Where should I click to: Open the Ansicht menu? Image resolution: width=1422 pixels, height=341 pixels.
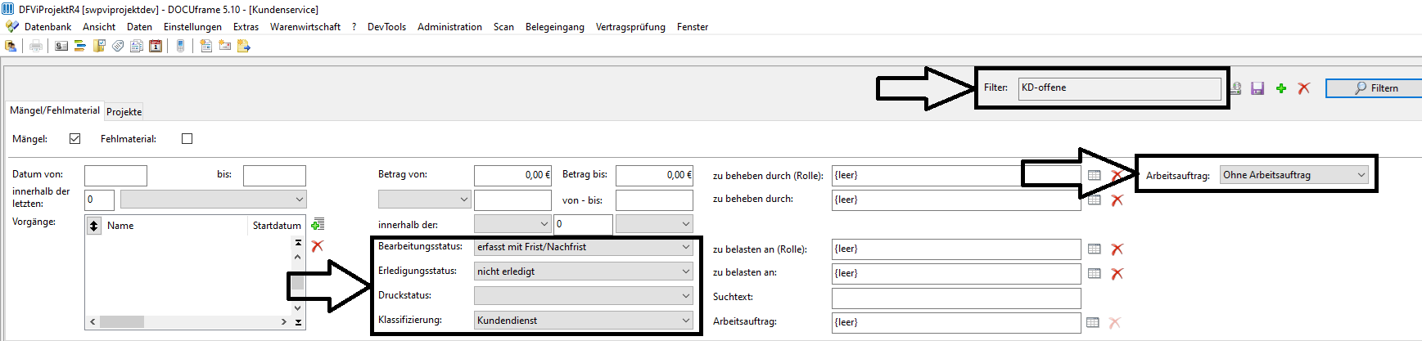pyautogui.click(x=99, y=27)
